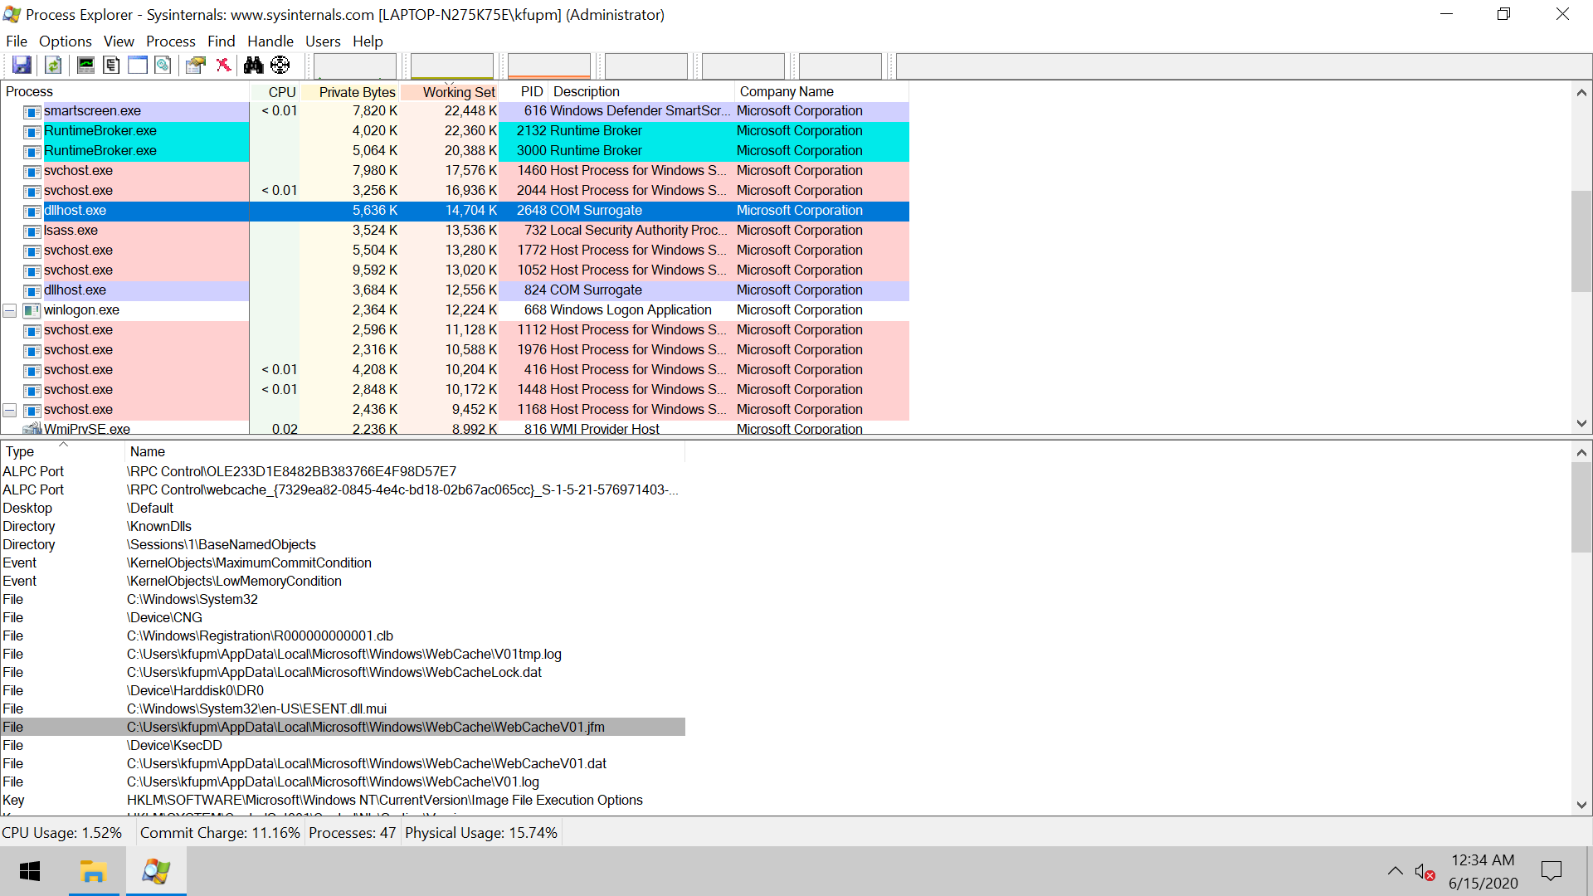Sort handles by the Type column header
Image resolution: width=1593 pixels, height=896 pixels.
62,451
